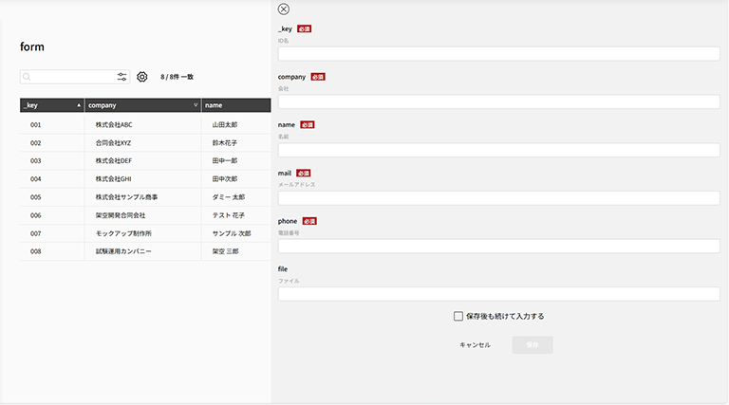Close the form panel with the X icon
The width and height of the screenshot is (729, 405).
[283, 9]
